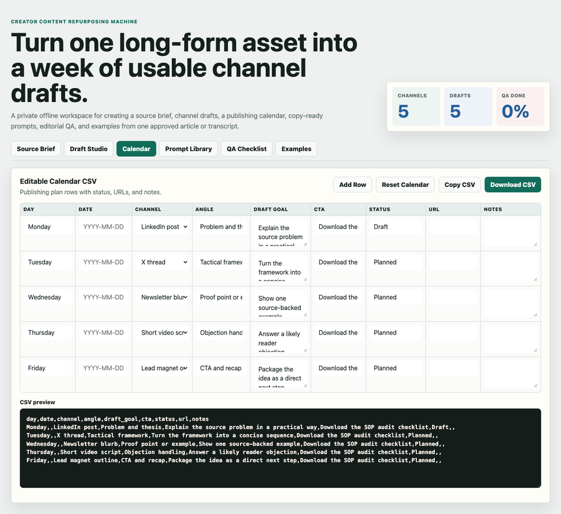Screen dimensions: 561x514
Task: Click the Notes field in Friday row
Action: 511,374
